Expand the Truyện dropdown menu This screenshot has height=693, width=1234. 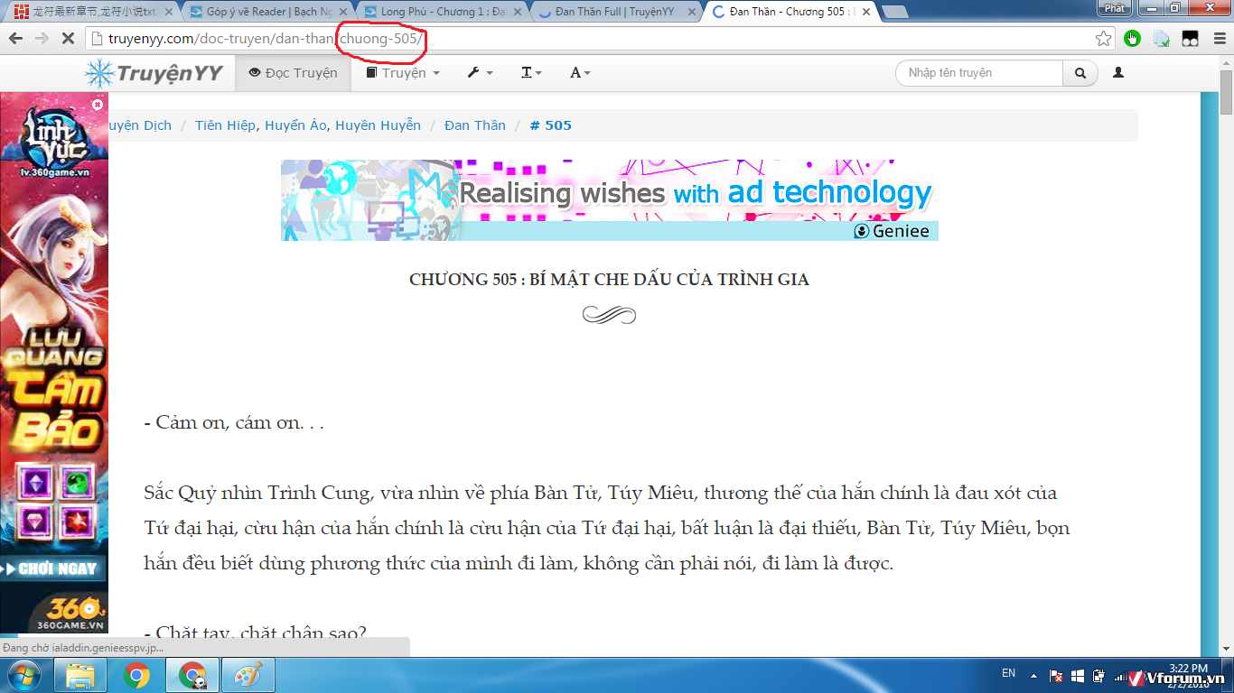point(403,73)
